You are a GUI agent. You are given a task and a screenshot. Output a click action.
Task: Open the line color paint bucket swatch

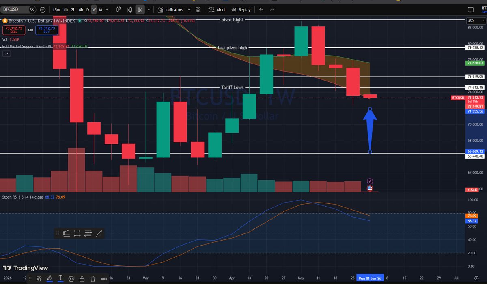click(x=50, y=279)
